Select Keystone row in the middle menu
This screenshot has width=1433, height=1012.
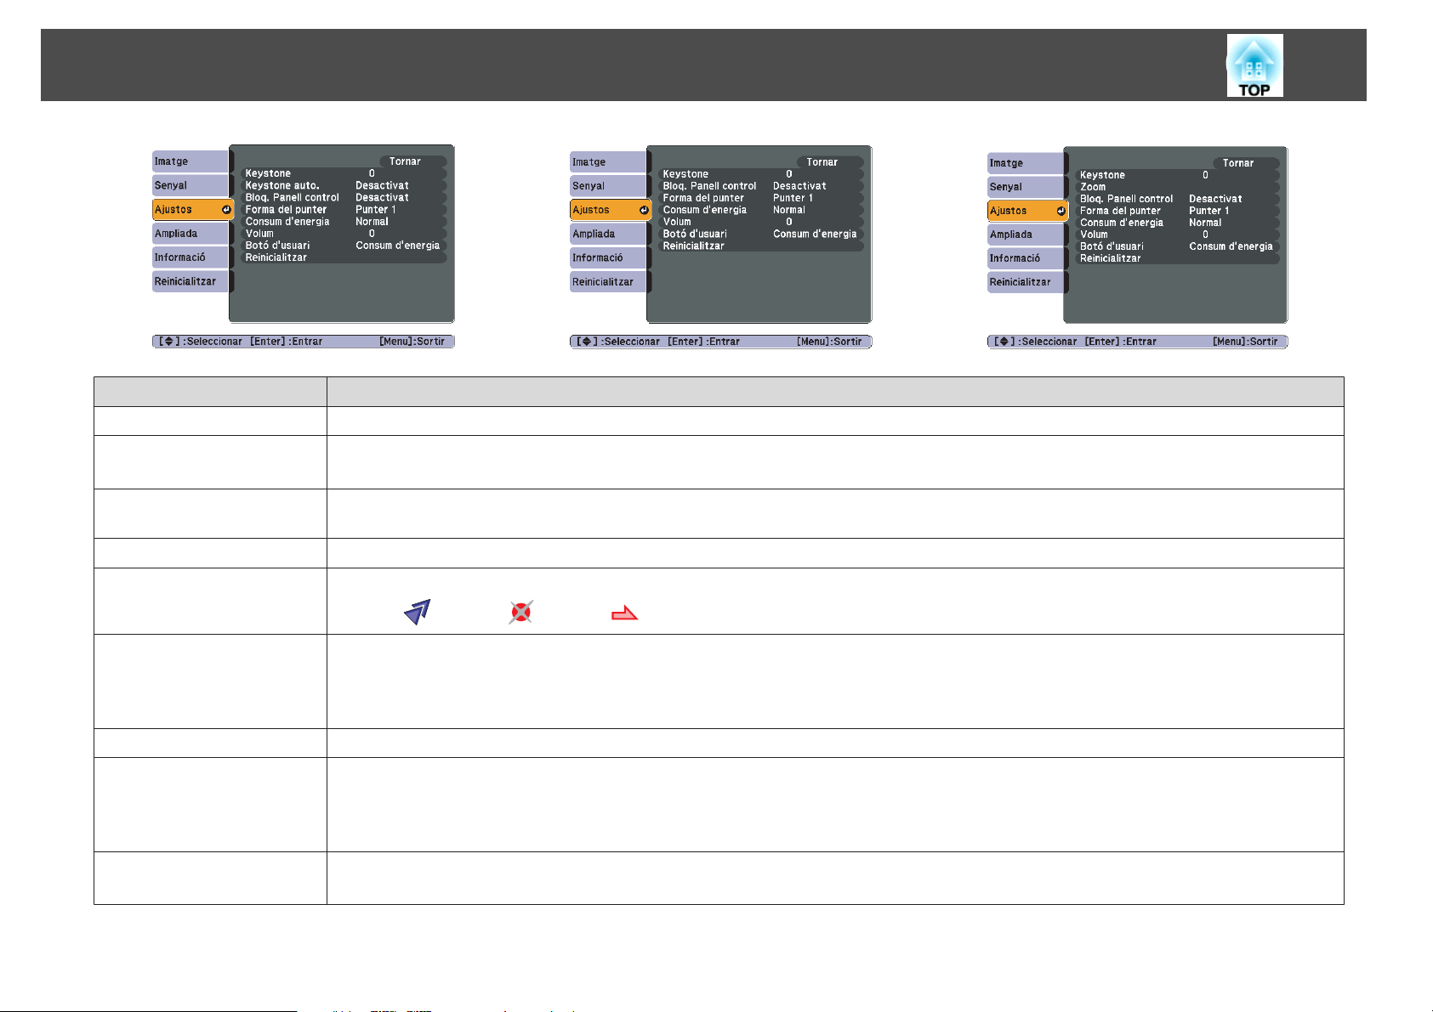pos(761,174)
